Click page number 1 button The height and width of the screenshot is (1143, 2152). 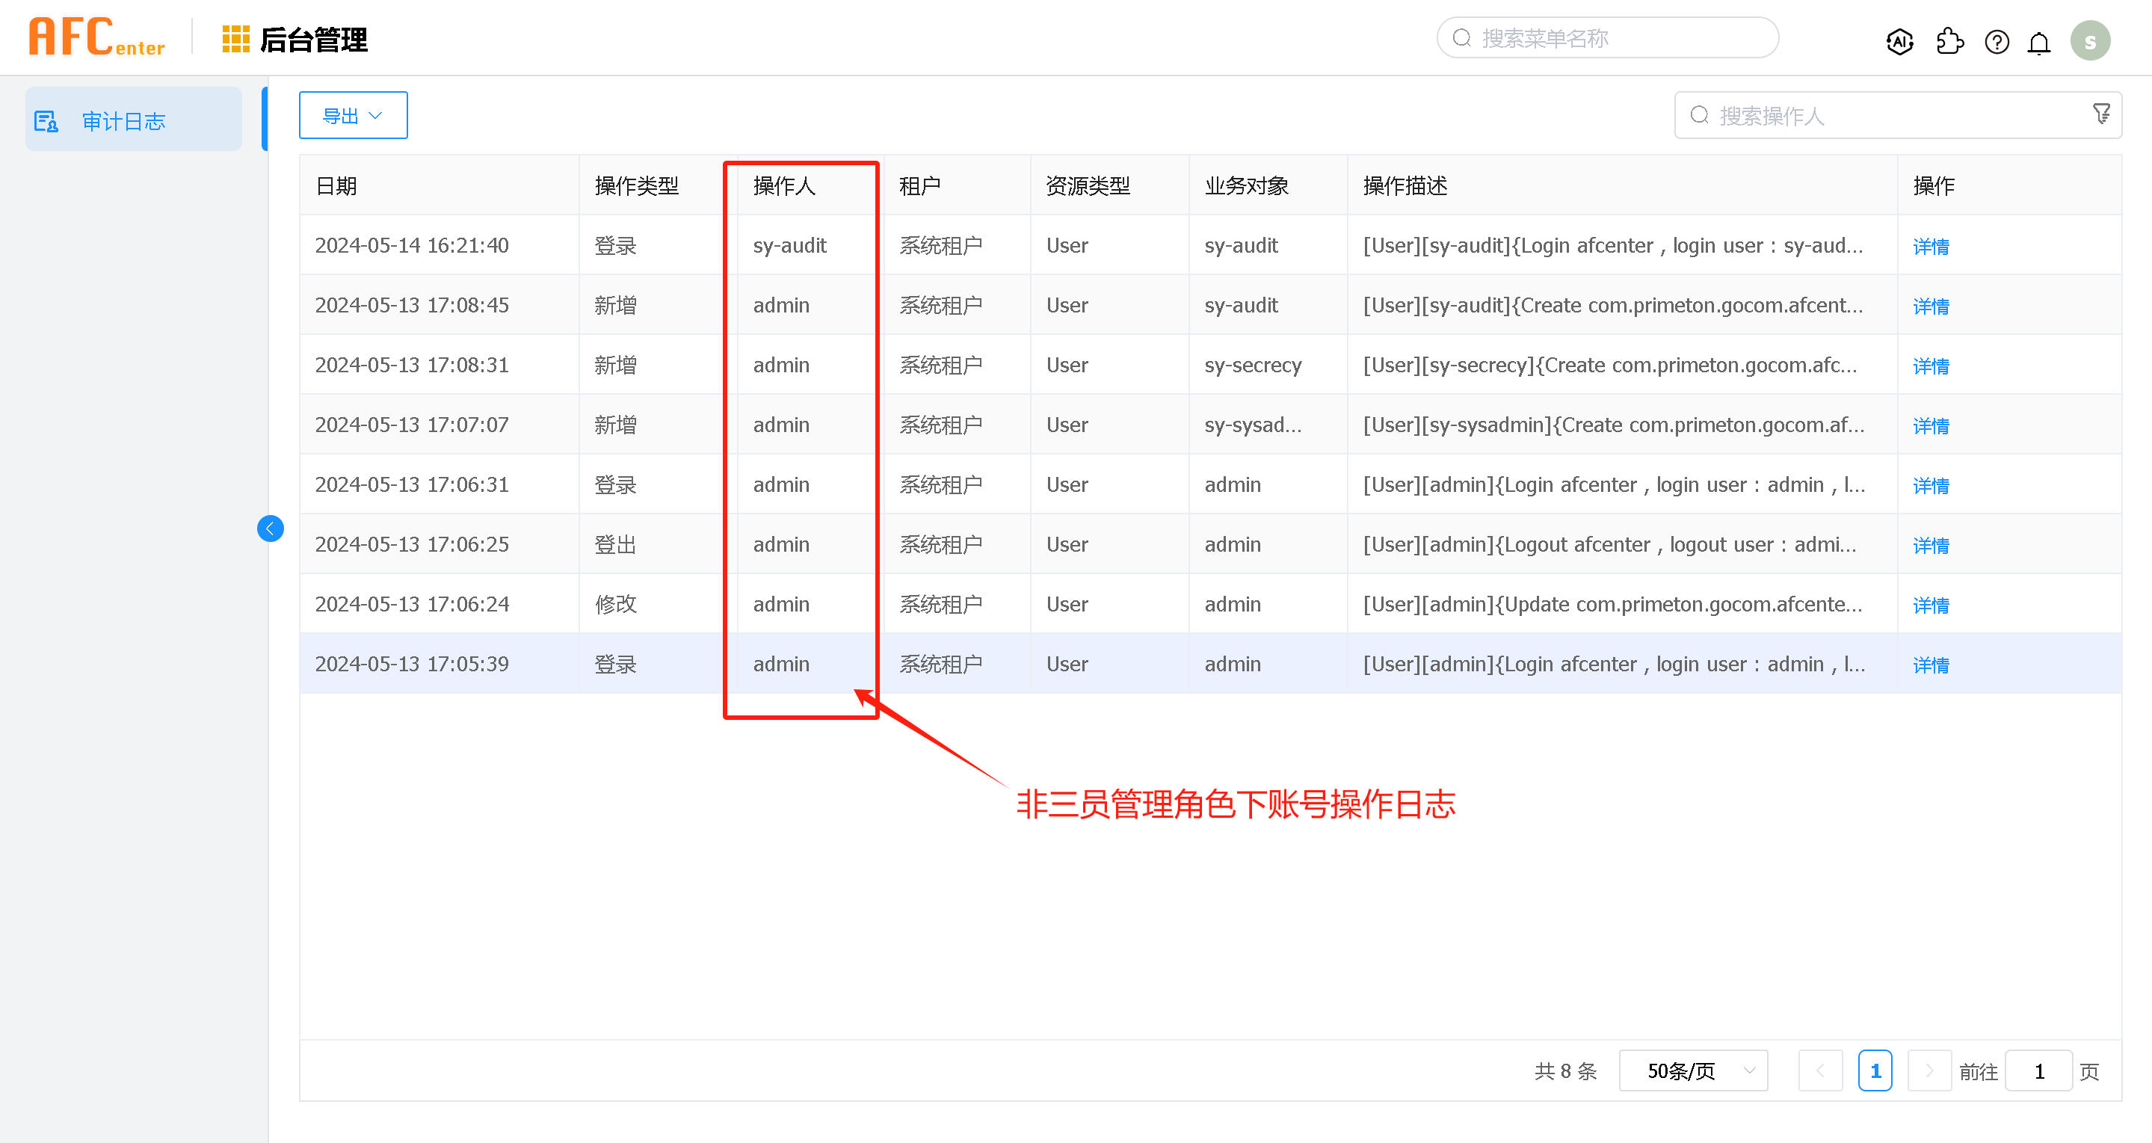point(1875,1070)
